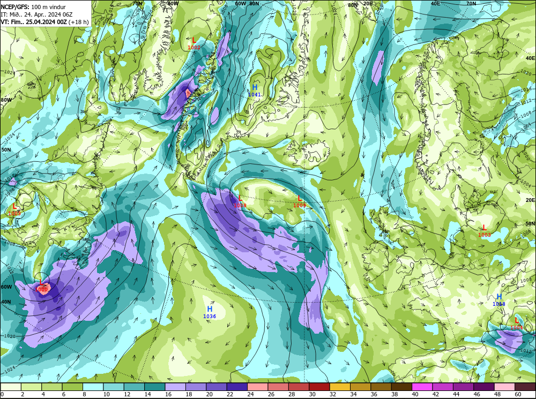Select the purple 18–20 legend swatch
Viewport: 536px width, 399px height.
196,387
